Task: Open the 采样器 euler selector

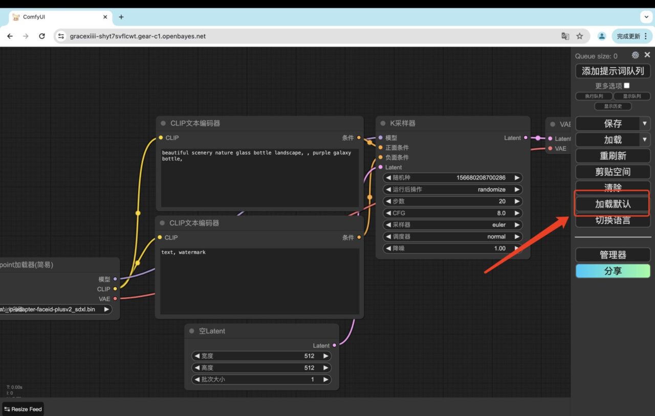Action: 453,225
